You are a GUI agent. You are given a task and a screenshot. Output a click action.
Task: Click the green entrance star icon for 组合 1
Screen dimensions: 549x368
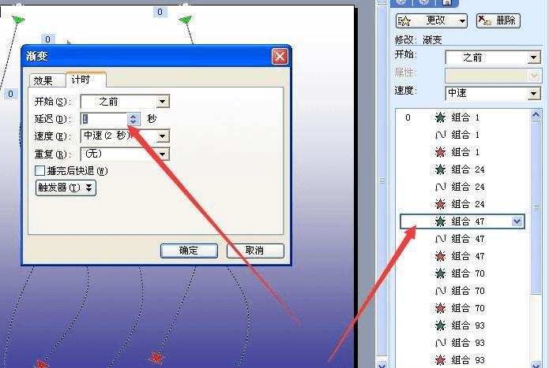pyautogui.click(x=440, y=117)
